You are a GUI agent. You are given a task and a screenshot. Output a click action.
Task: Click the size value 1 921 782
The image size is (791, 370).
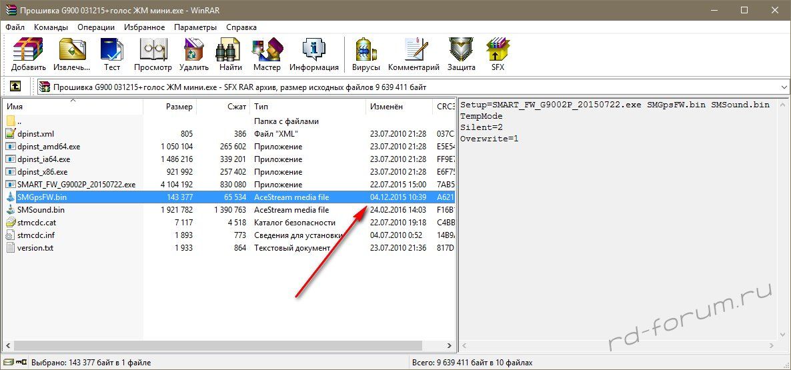point(177,210)
